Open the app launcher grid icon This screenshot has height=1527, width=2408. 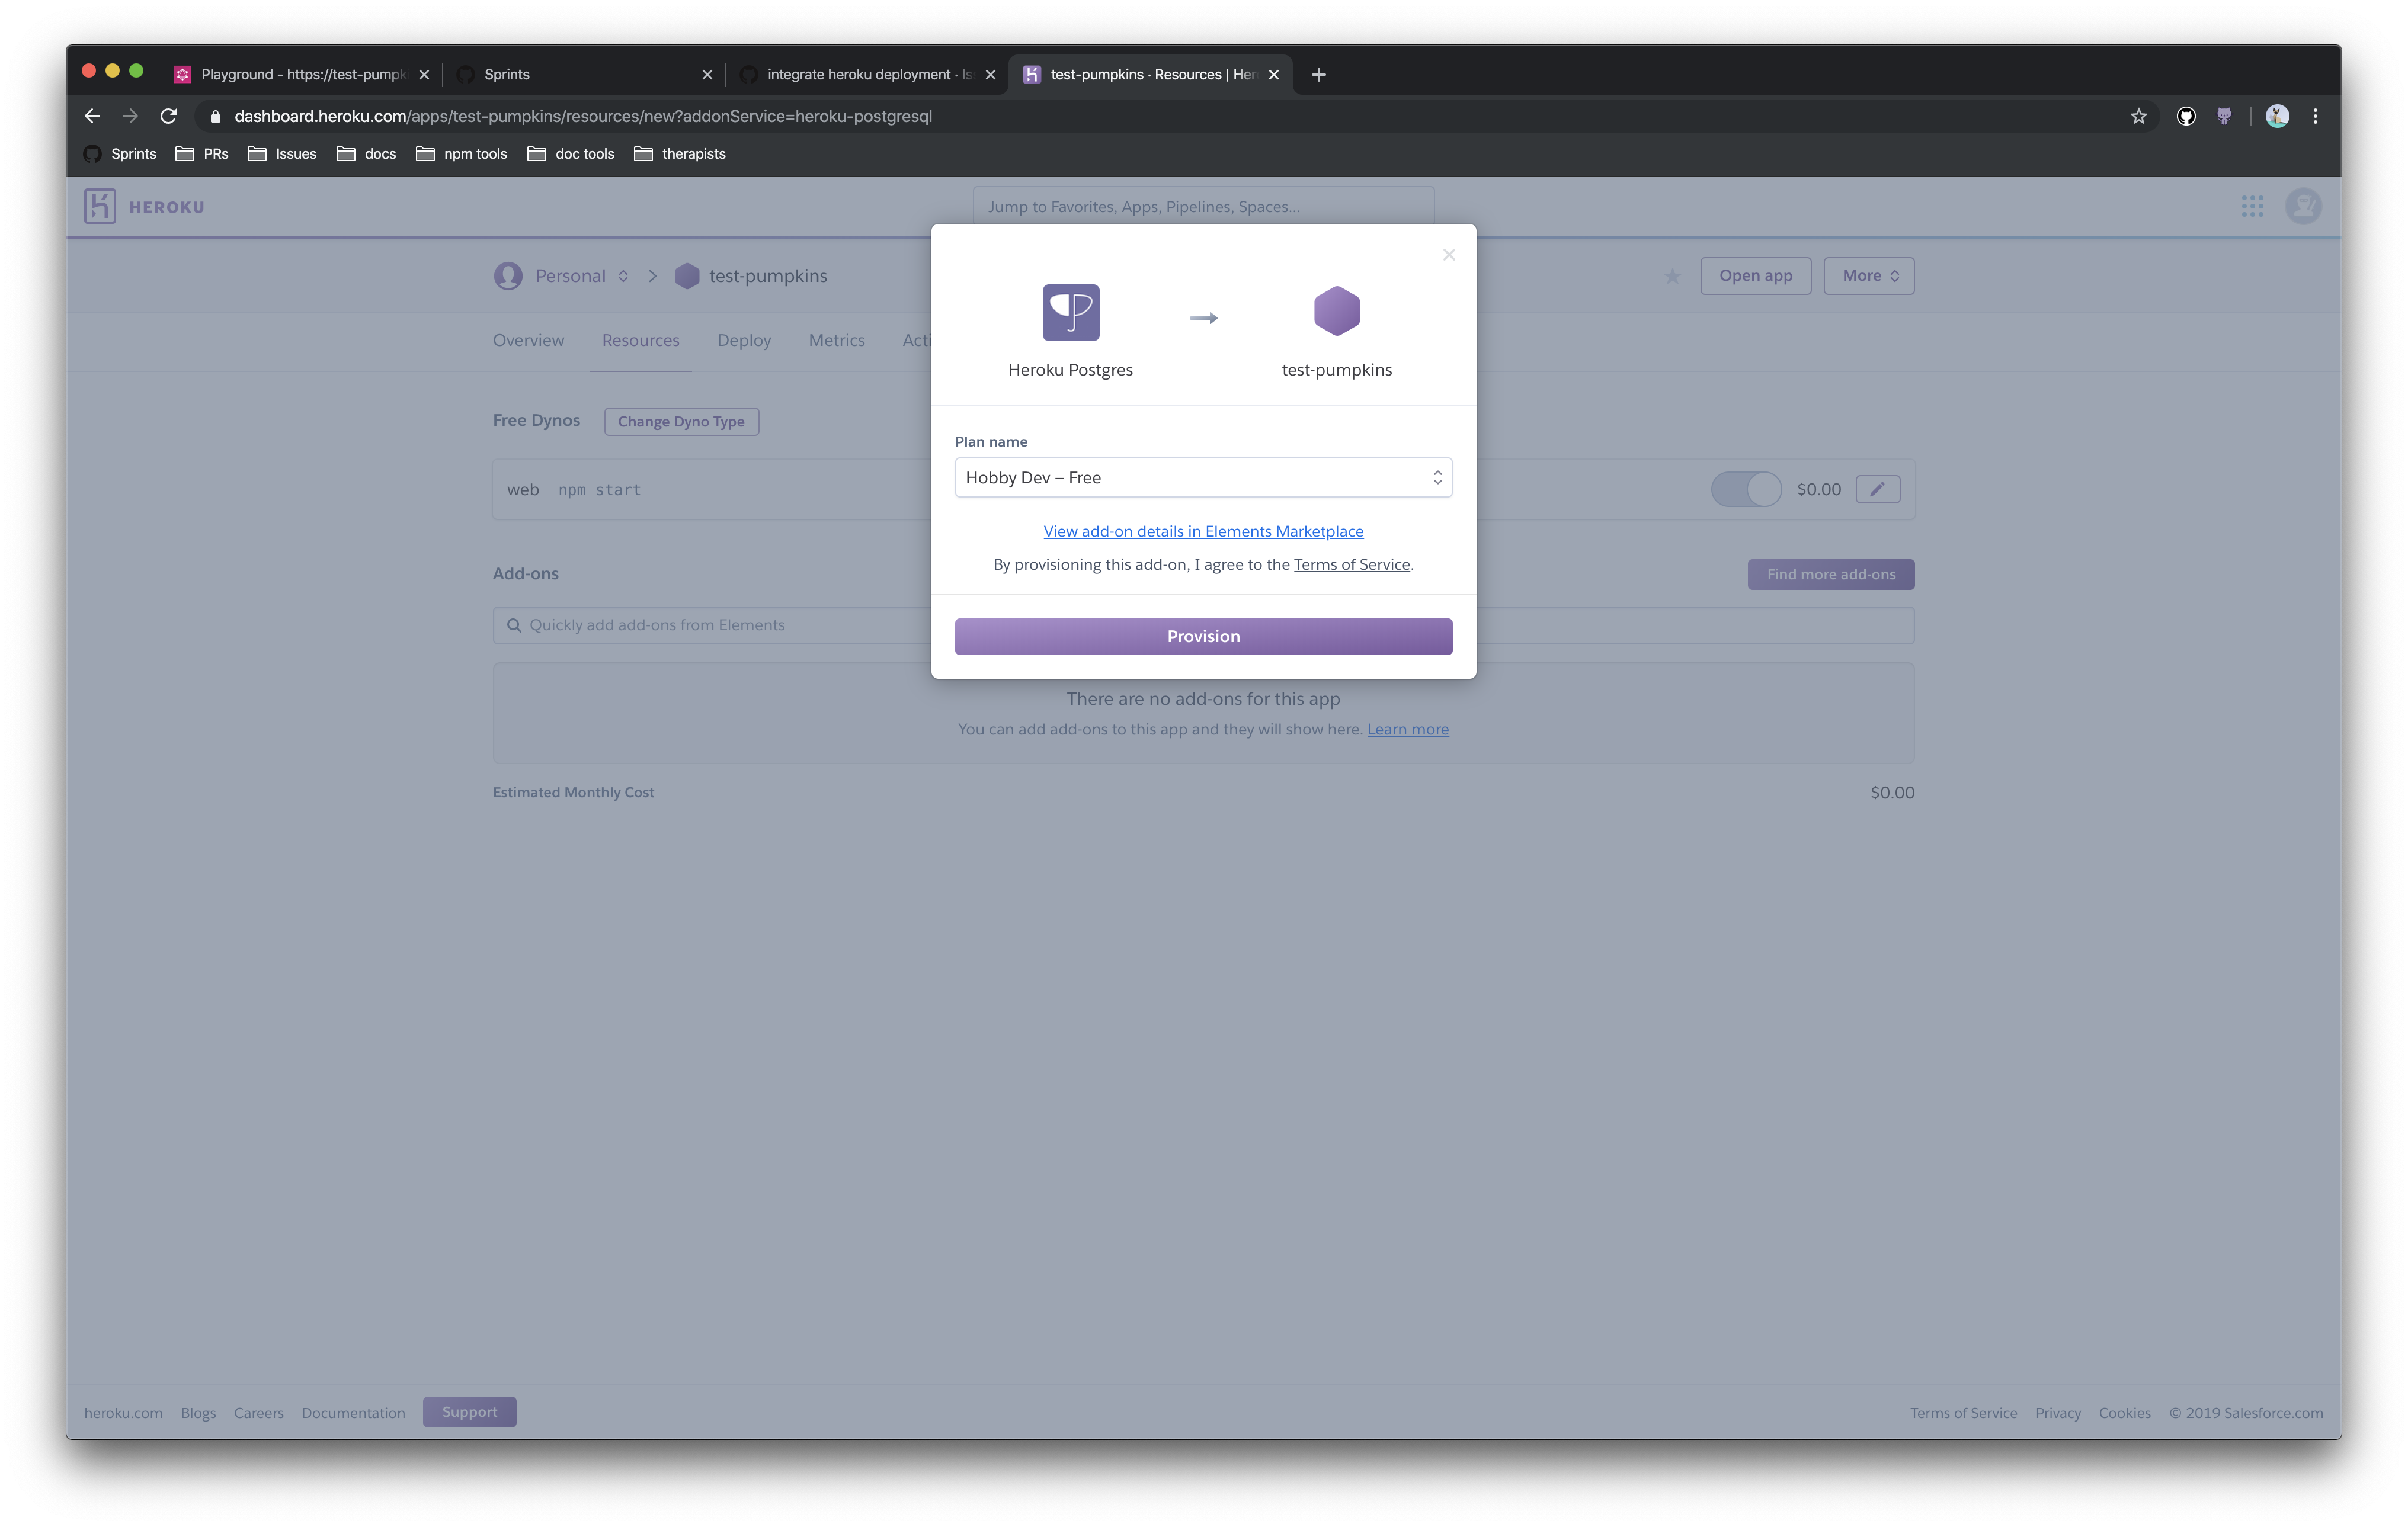coord(2253,206)
